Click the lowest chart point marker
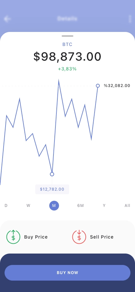This screenshot has width=135, height=292. coord(52,174)
